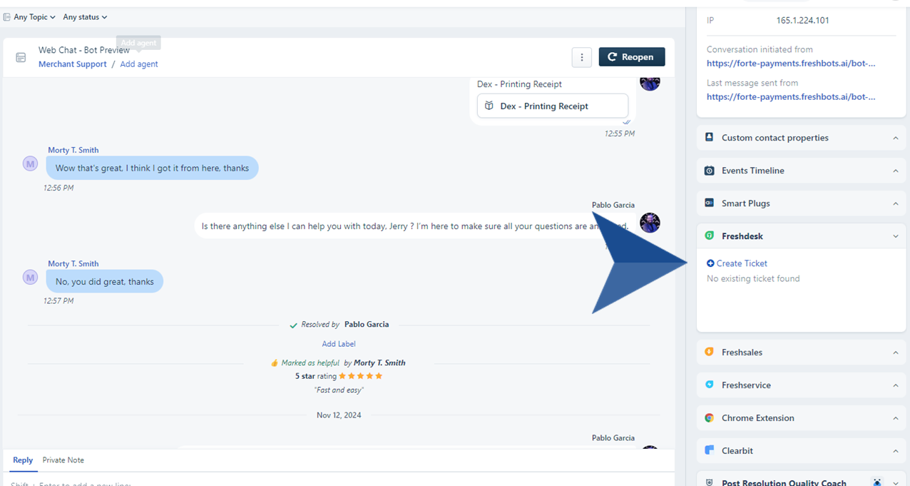Viewport: 910px width, 486px height.
Task: Expand the Chrome Extension section
Action: 801,418
